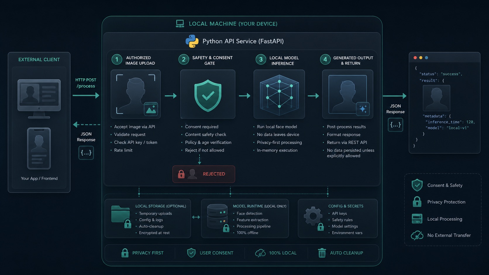Click the JSON braces icon under External Client response
The width and height of the screenshot is (489, 275).
click(x=86, y=153)
